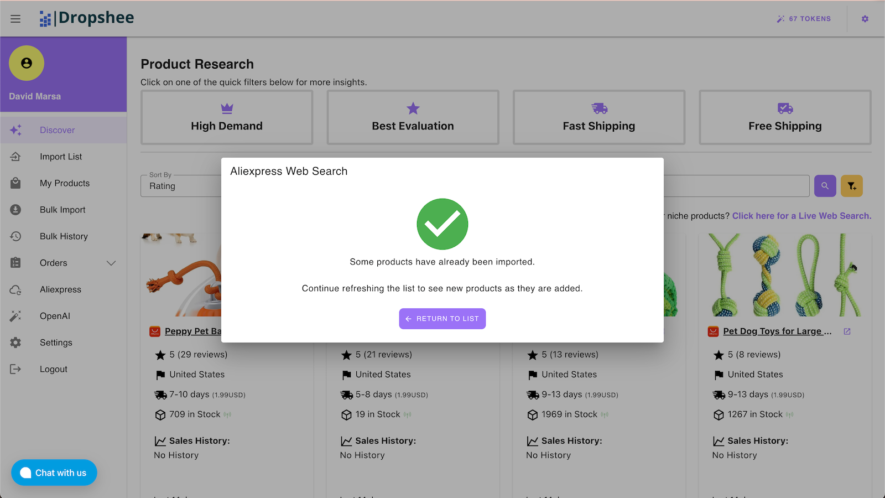Go to My Products page
This screenshot has height=498, width=885.
point(64,183)
